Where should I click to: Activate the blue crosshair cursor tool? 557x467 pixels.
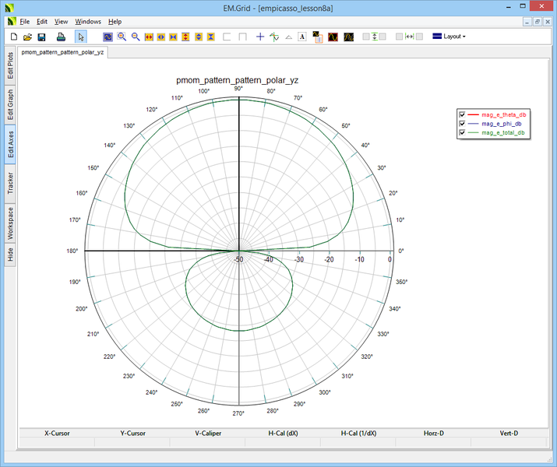pyautogui.click(x=260, y=37)
